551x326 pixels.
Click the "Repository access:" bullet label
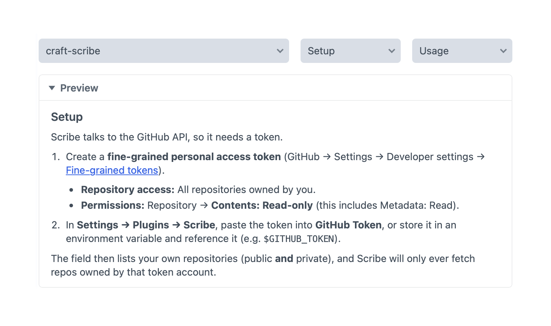tap(128, 189)
